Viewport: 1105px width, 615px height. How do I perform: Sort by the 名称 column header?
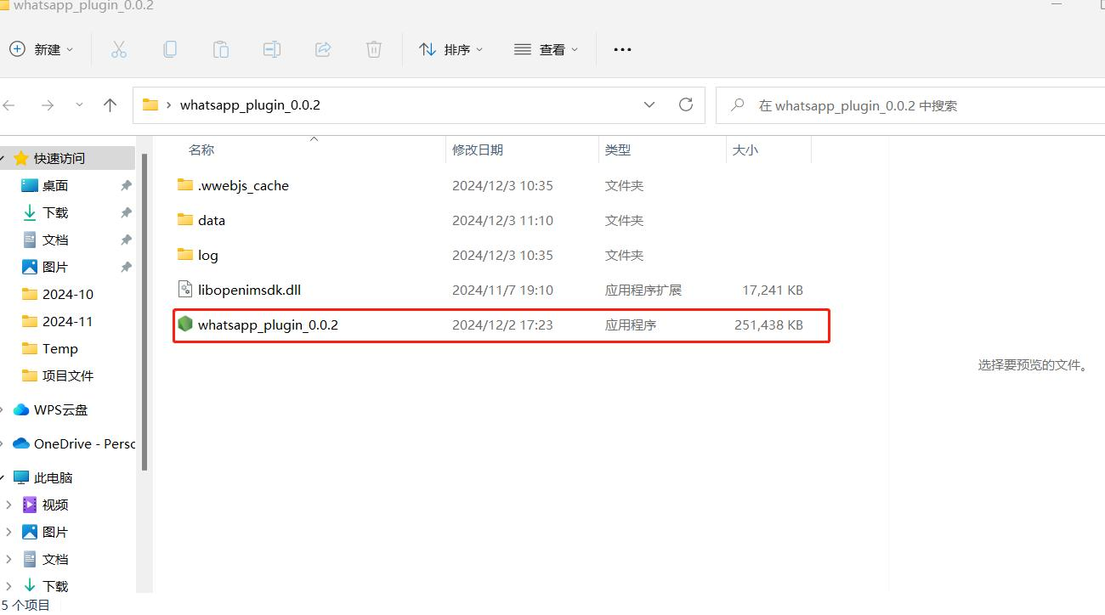coord(201,150)
